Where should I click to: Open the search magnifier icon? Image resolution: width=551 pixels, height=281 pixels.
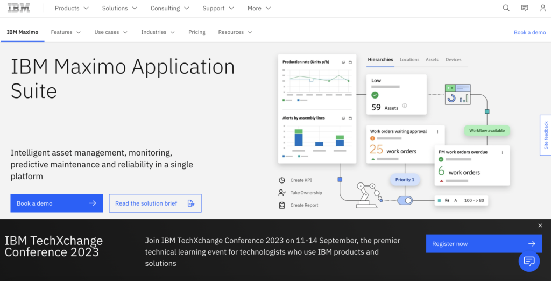pyautogui.click(x=506, y=8)
